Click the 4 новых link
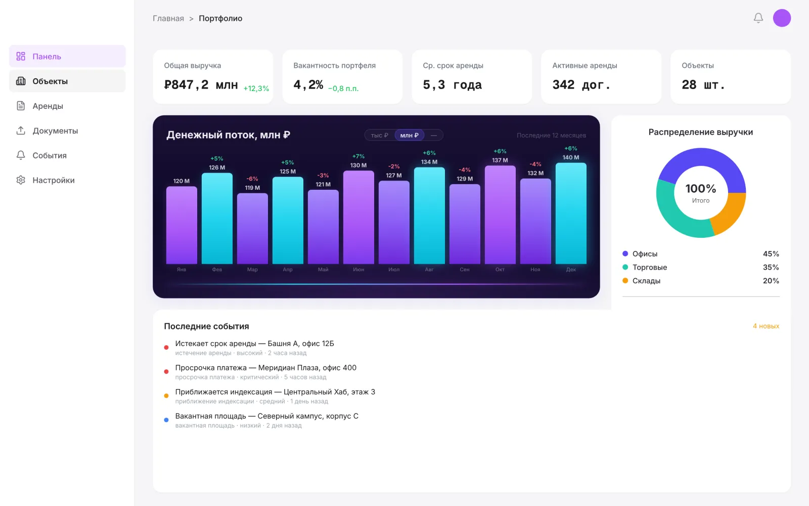809x506 pixels. [766, 326]
